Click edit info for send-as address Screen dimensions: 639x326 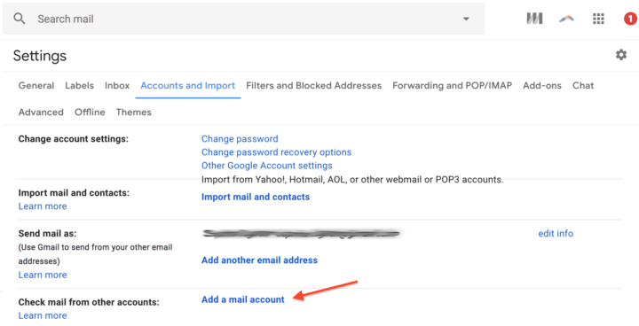(x=556, y=234)
